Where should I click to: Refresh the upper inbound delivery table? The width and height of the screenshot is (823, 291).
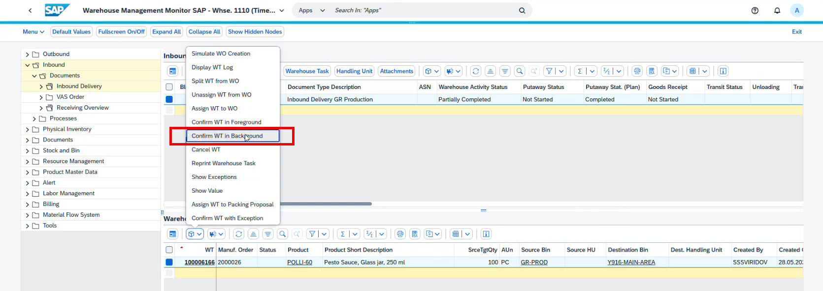coord(475,71)
